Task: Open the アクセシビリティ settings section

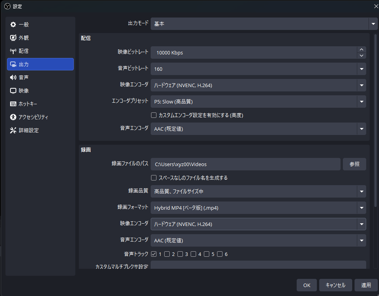Action: click(29, 117)
